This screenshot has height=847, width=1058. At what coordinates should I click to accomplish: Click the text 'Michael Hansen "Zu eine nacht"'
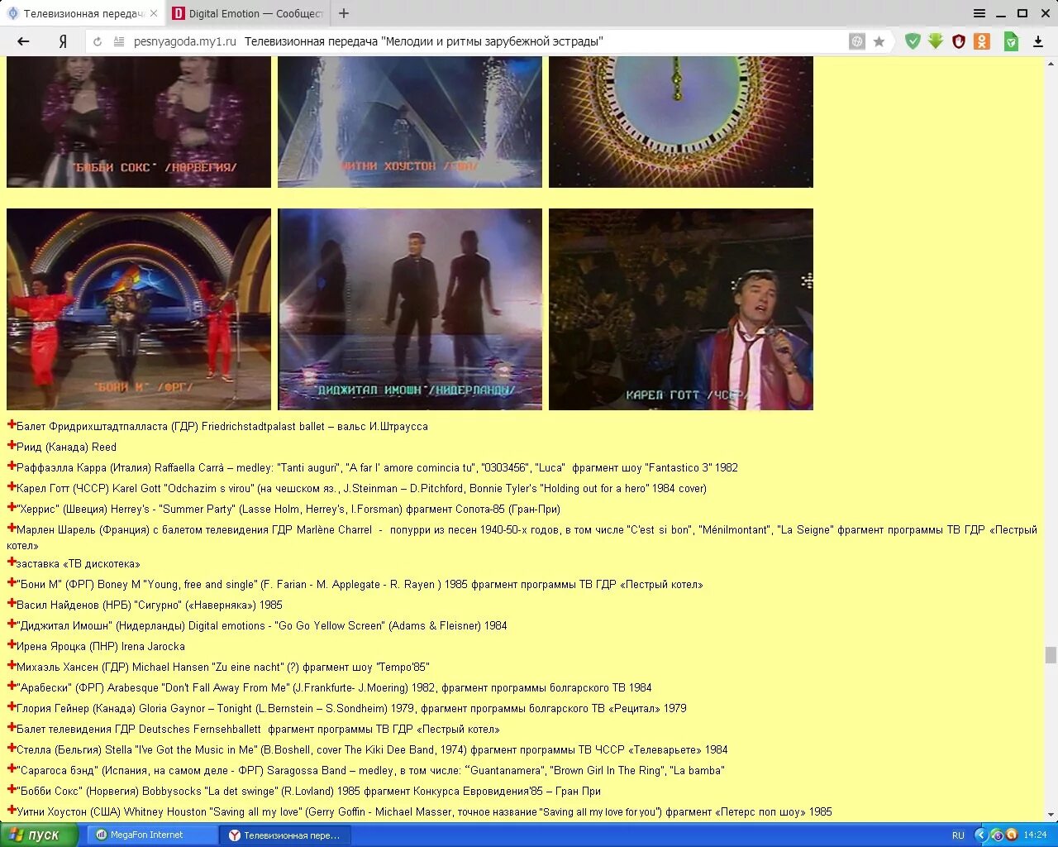(x=207, y=668)
